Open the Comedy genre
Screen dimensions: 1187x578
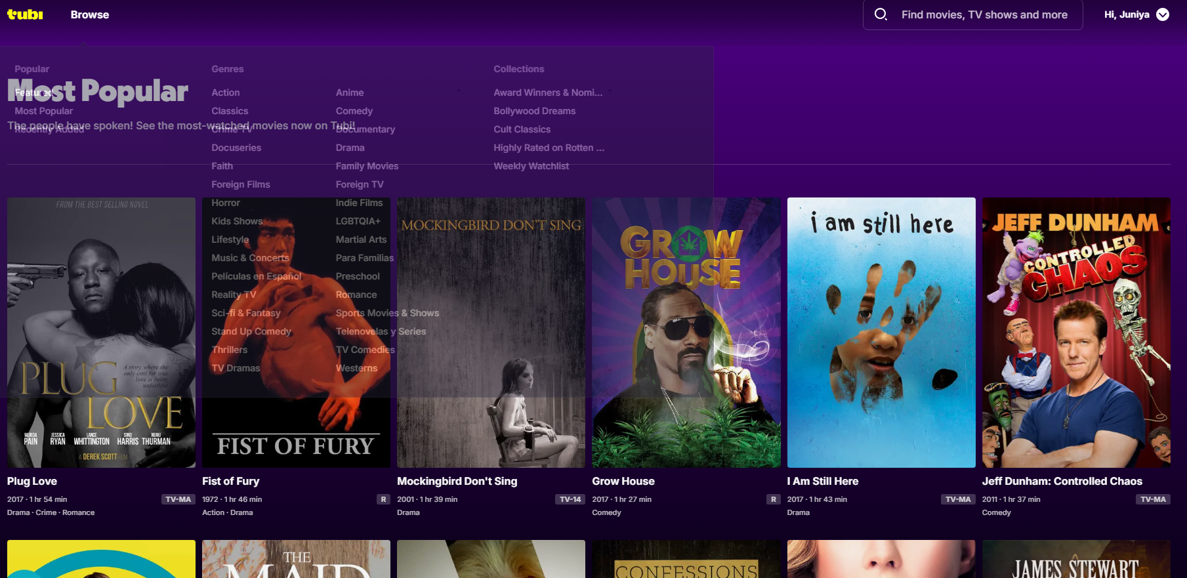click(x=354, y=111)
